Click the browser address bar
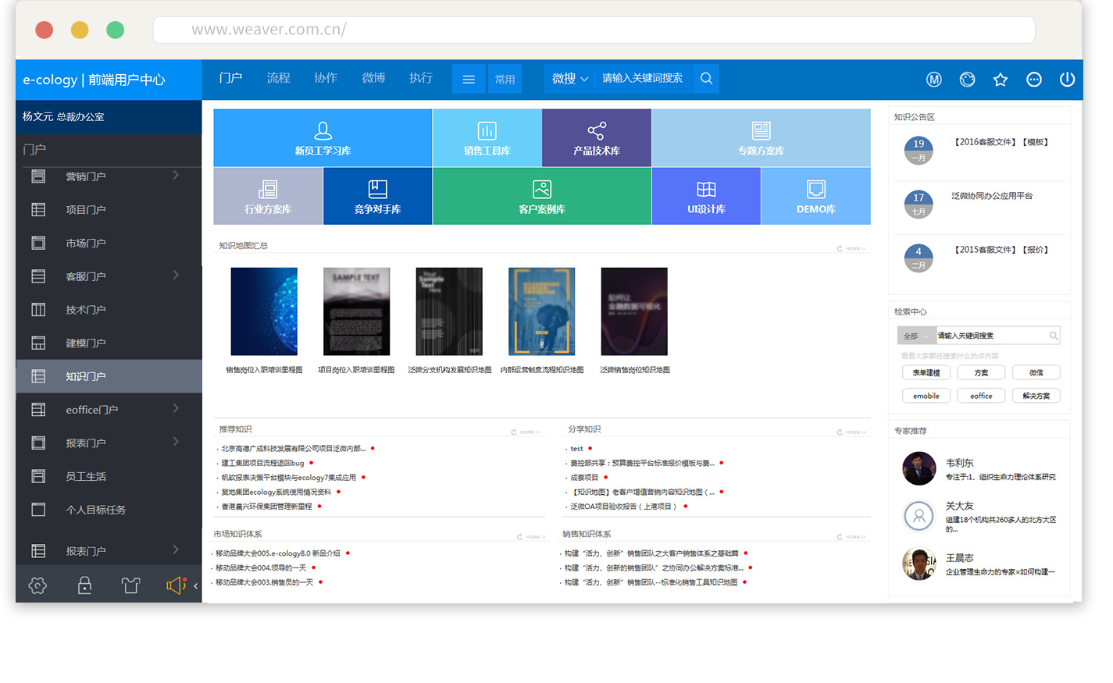Screen dimensions: 1113x683 [594, 30]
